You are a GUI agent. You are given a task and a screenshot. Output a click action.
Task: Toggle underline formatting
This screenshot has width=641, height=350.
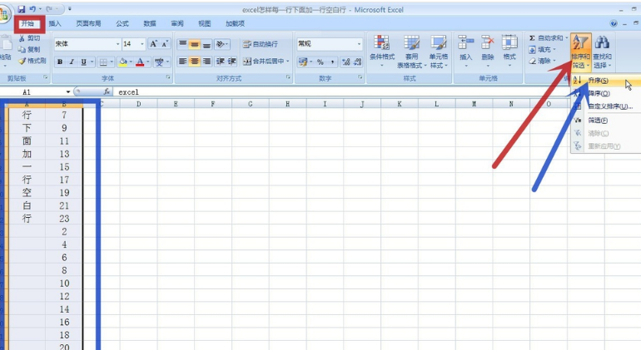84,62
